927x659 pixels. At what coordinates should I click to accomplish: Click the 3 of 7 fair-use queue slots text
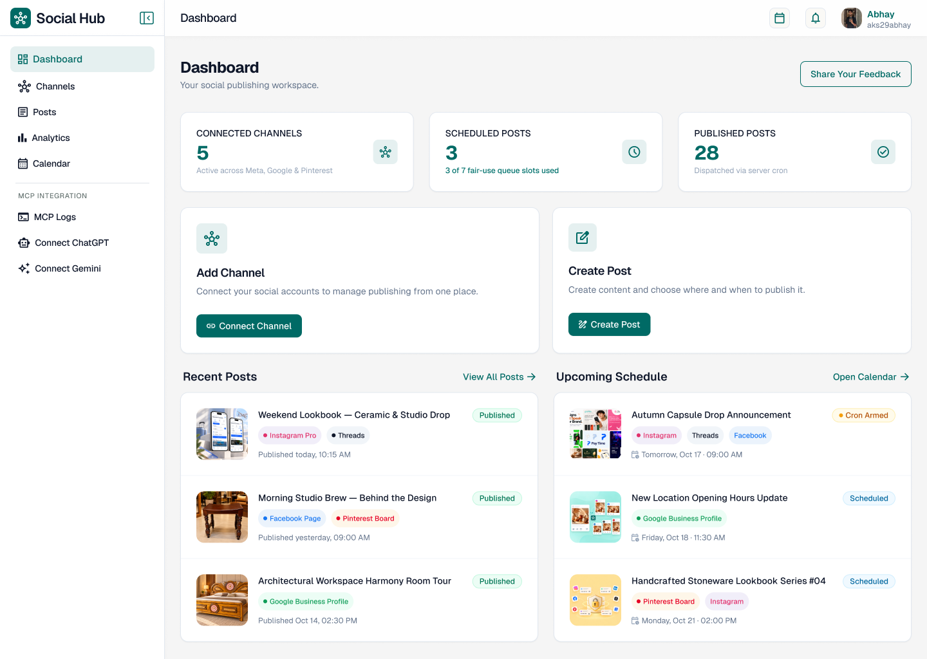point(502,171)
